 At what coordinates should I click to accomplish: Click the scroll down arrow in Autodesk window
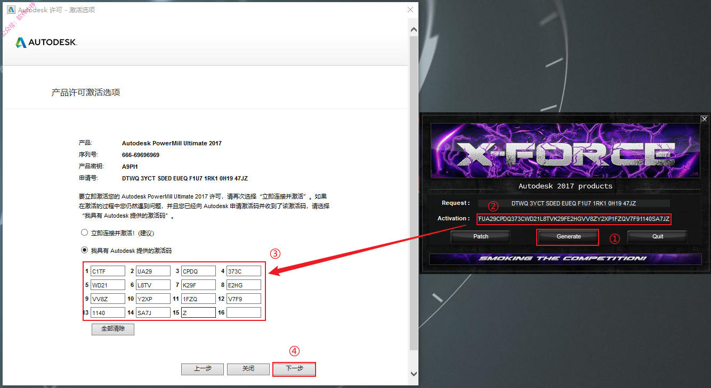(x=413, y=374)
